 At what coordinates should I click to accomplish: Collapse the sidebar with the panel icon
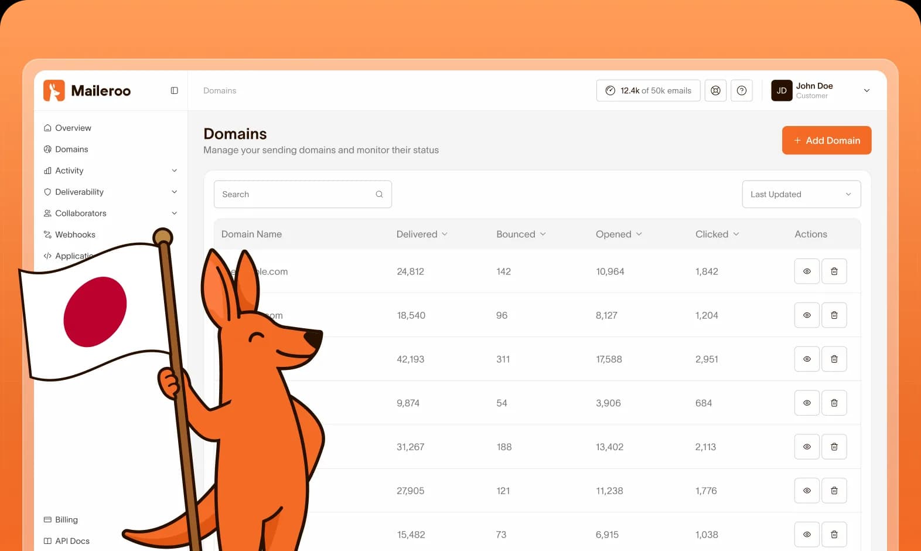[174, 91]
